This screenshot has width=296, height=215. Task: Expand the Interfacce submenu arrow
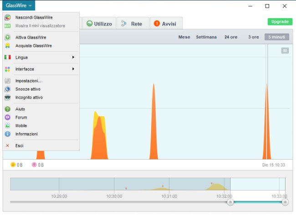(x=73, y=69)
